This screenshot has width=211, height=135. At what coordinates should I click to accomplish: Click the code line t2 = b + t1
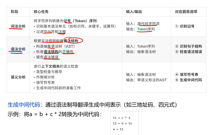[122, 124]
